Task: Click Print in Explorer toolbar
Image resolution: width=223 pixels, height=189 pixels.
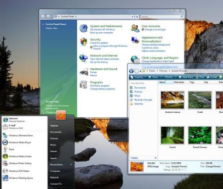Action: 200,77
